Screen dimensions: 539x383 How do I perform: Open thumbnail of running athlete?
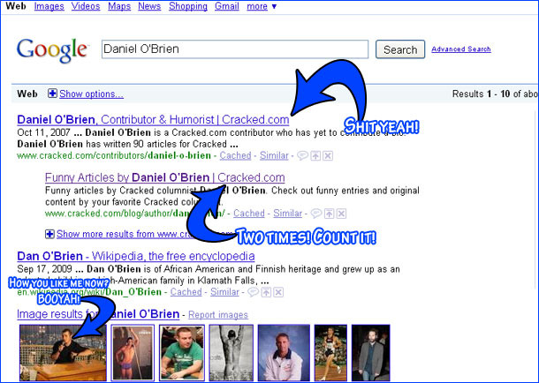pyautogui.click(x=330, y=353)
